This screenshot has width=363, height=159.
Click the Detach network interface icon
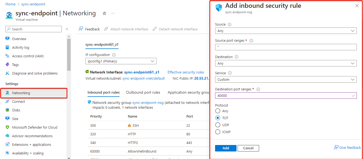point(155,29)
